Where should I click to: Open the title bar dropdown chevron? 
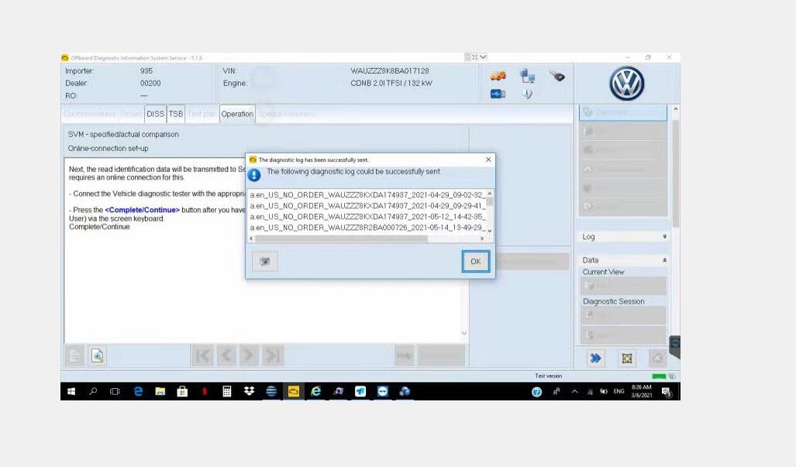[484, 57]
